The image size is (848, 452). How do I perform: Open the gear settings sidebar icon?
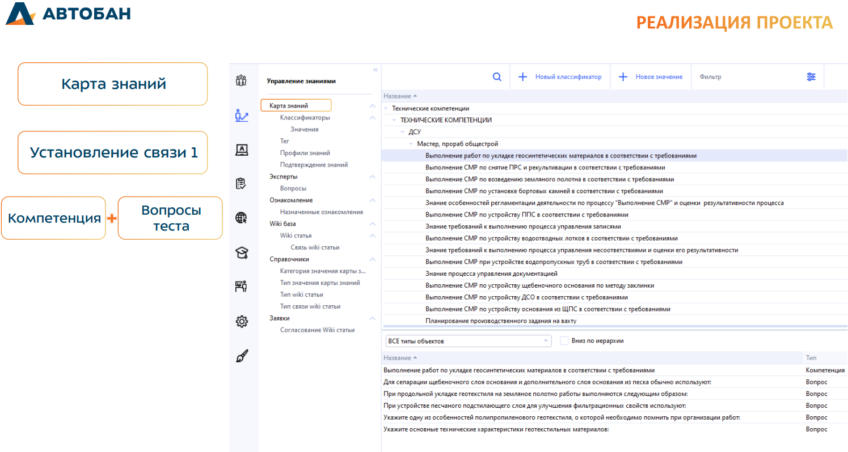[x=242, y=322]
